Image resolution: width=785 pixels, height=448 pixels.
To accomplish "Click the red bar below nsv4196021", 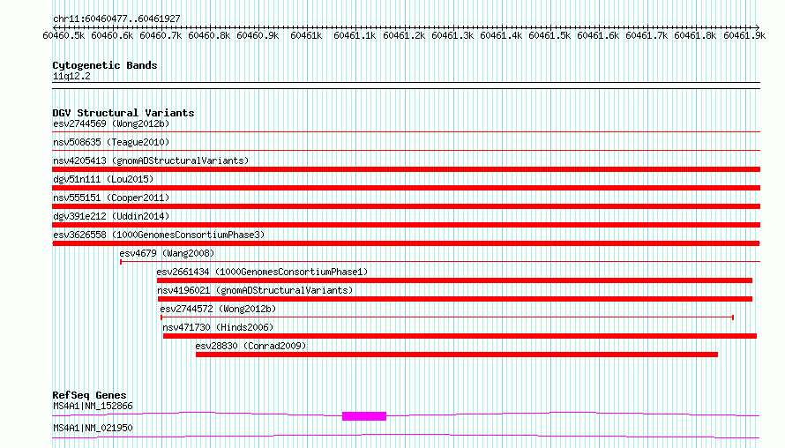I will 455,299.
